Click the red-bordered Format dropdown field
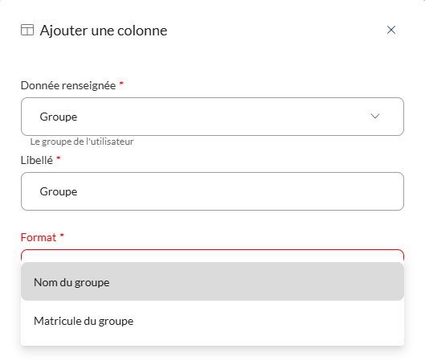 [212, 255]
